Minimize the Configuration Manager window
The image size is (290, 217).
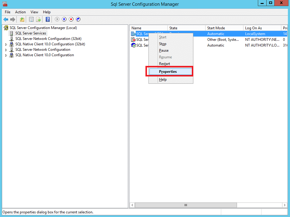coord(262,3)
